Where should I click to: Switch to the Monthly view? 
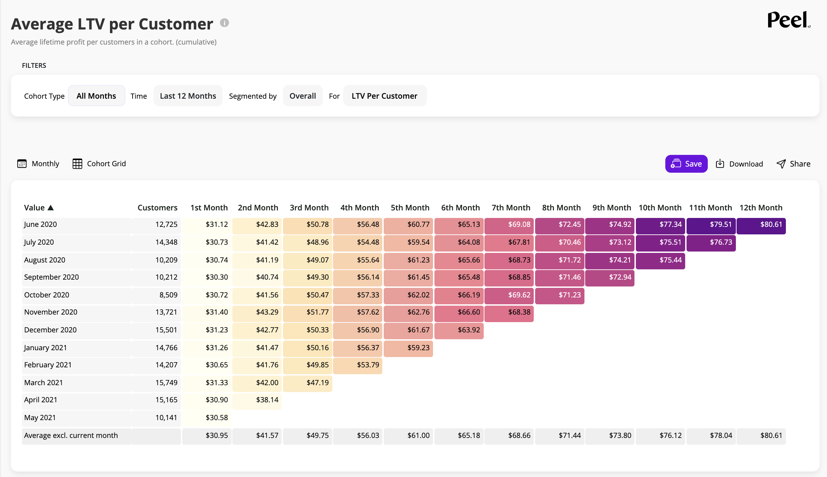[45, 164]
